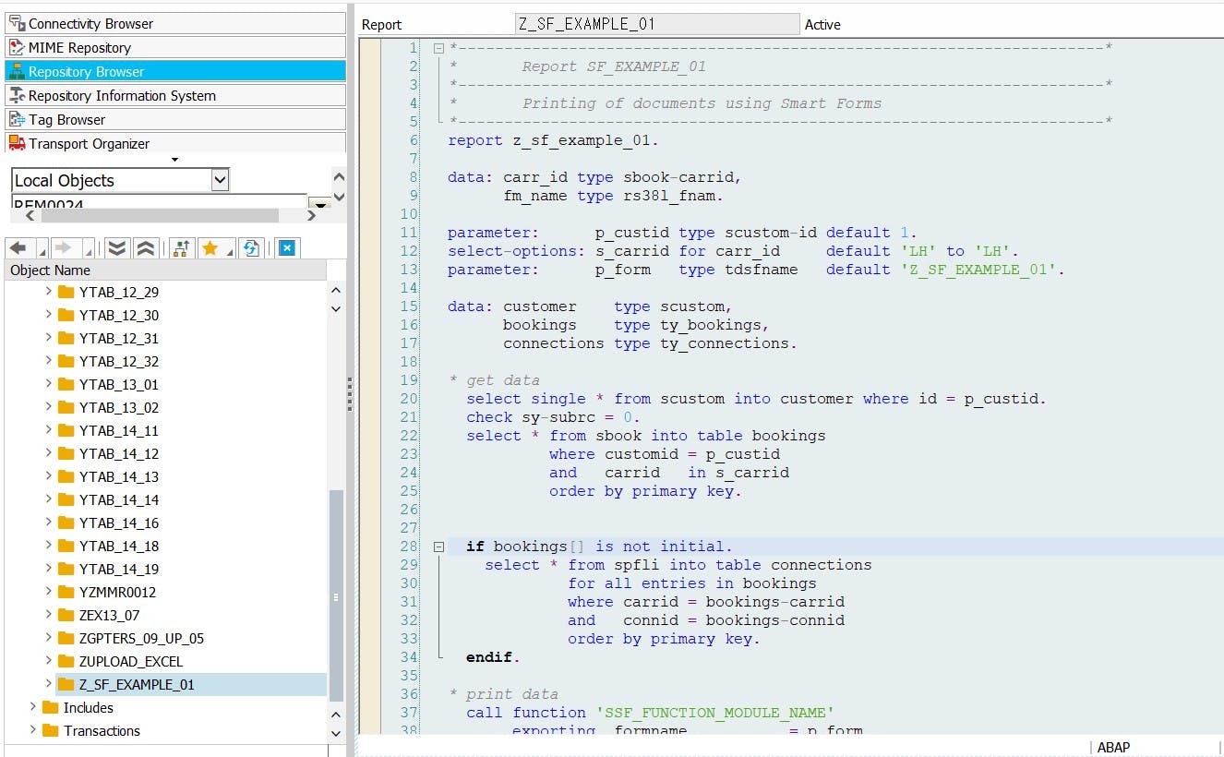Click the back navigation arrow icon

(18, 247)
